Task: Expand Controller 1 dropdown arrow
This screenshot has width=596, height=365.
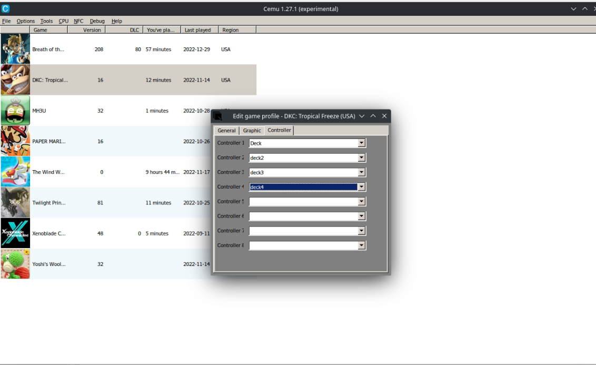Action: point(362,143)
